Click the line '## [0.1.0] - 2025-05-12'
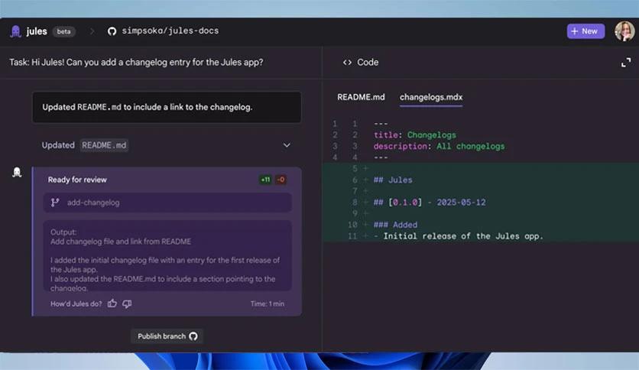The width and height of the screenshot is (639, 370). pos(430,202)
